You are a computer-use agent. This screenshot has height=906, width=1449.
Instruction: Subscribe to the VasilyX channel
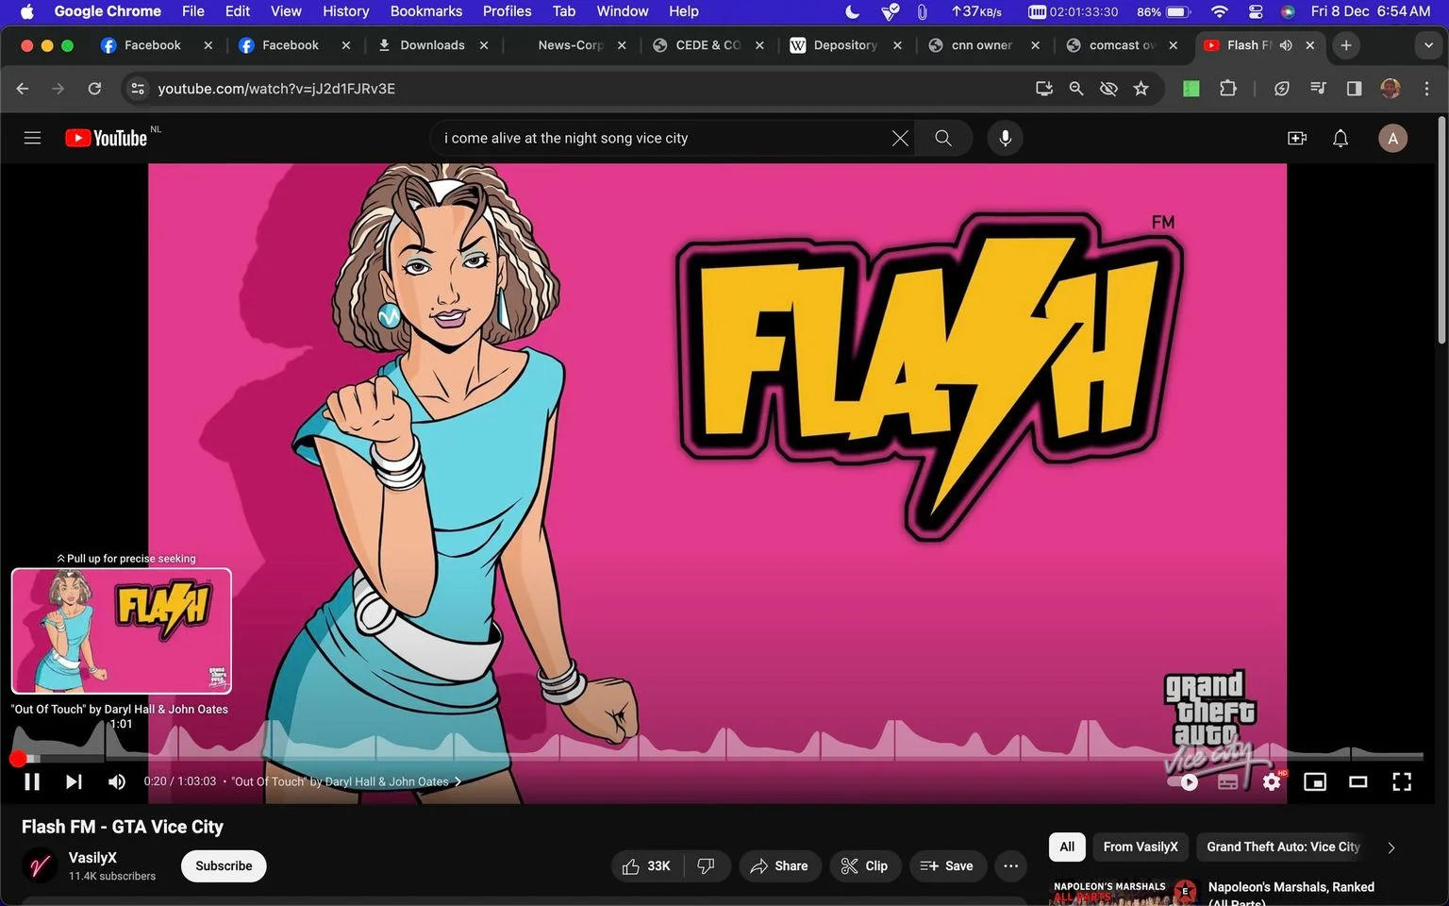coord(224,866)
